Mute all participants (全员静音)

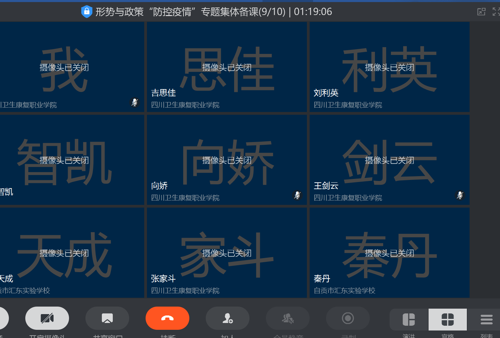[288, 318]
